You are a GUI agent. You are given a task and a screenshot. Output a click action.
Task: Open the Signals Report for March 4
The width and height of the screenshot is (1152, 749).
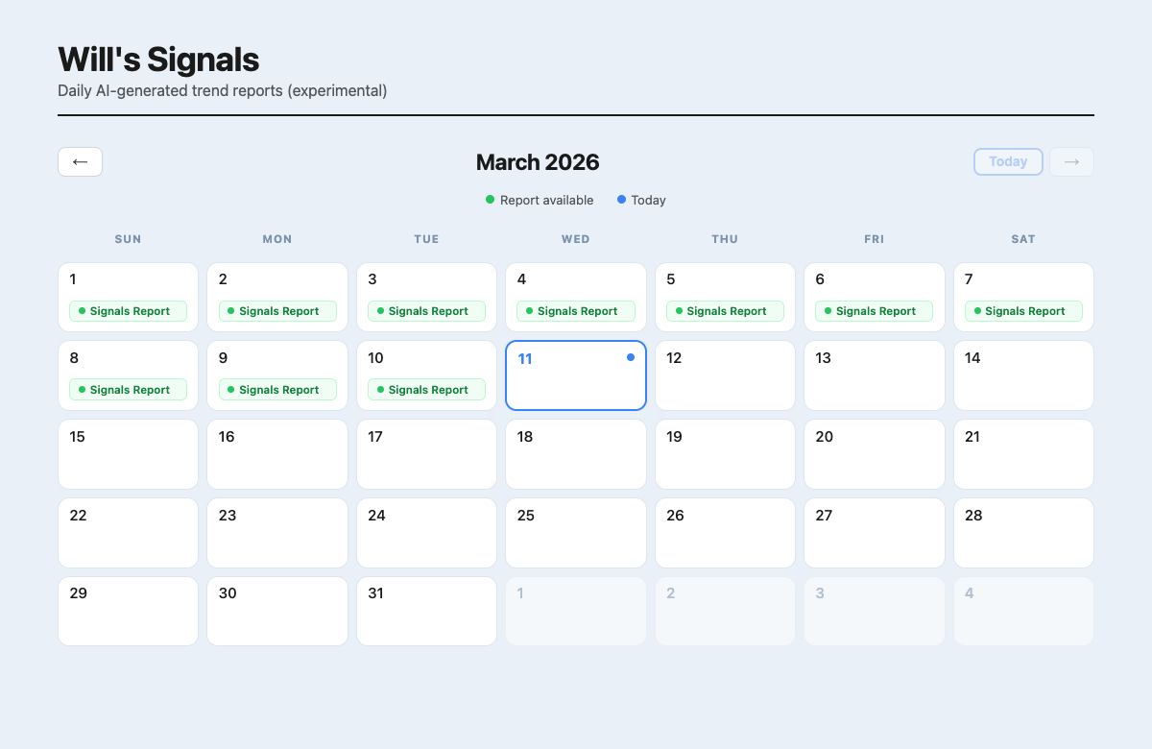tap(576, 310)
